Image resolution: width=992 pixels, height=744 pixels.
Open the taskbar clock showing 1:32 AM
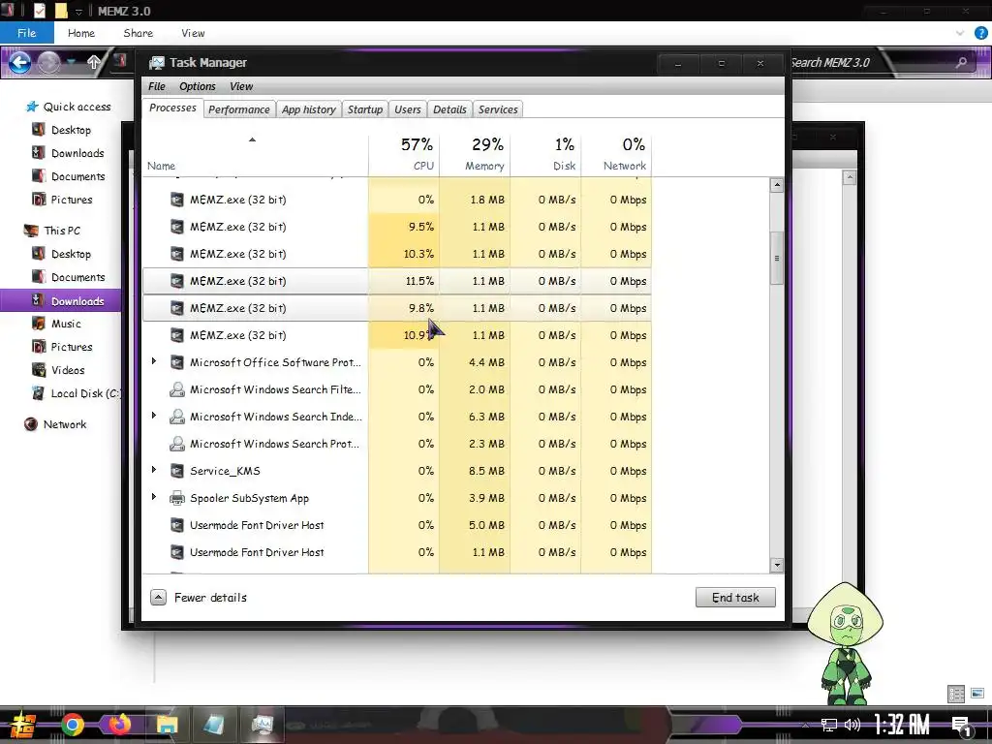902,725
